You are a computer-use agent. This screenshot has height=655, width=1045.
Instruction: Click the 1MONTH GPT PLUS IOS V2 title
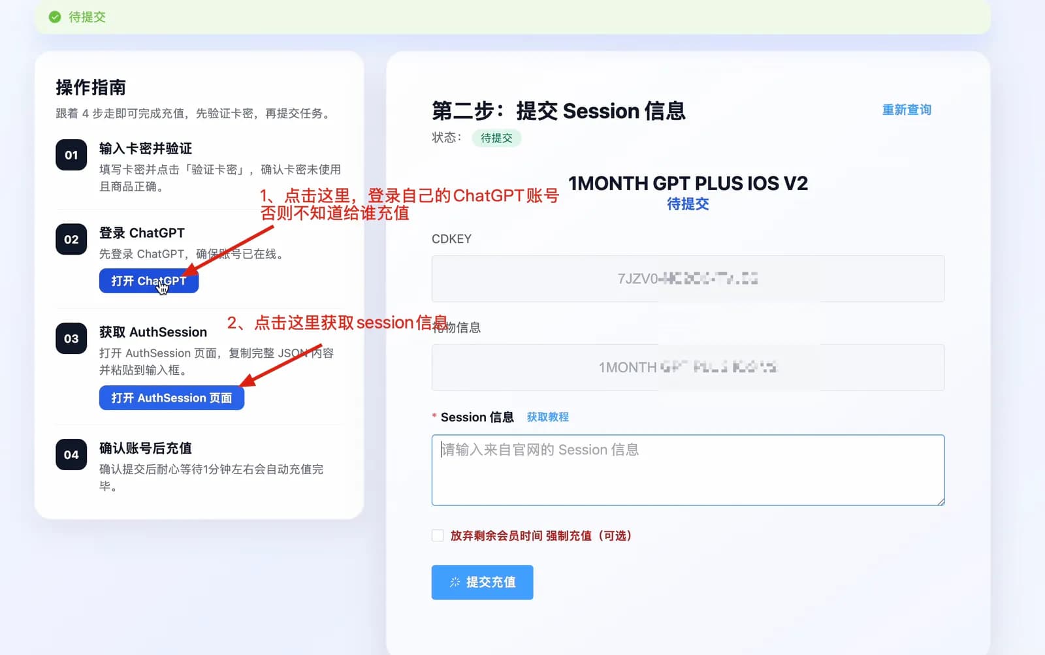tap(688, 184)
